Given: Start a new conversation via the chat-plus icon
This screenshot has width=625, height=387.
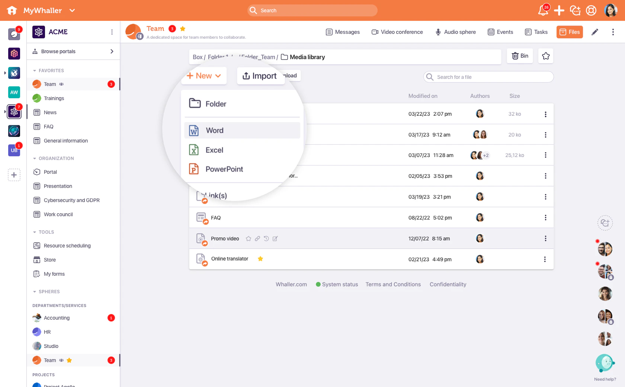Looking at the screenshot, I should tap(575, 10).
